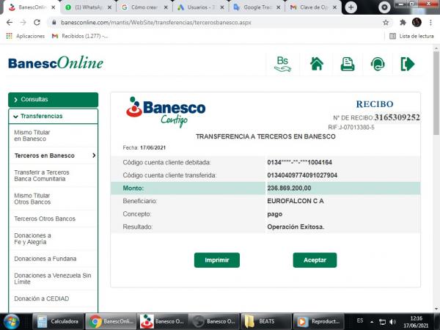Select Donaciones a Venezuela Sin Límite
This screenshot has height=330, width=440.
(53, 279)
